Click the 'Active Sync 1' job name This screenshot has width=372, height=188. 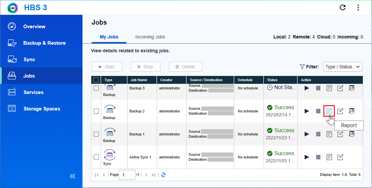(140, 157)
